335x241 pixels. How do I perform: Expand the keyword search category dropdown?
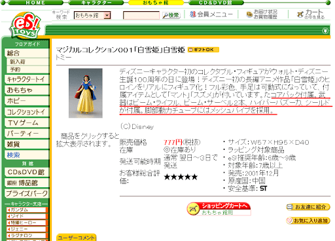point(107,16)
